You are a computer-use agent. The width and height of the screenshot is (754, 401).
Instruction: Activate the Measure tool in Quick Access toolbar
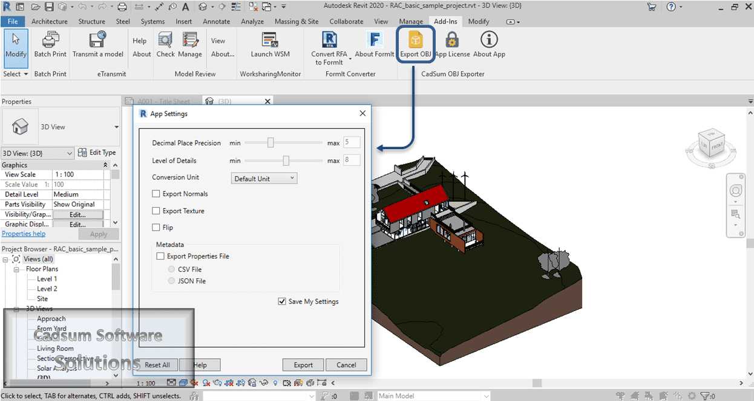[x=159, y=6]
